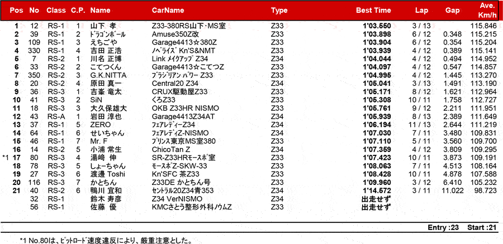This screenshot has height=244, width=503.
Task: Select car name ChicoTan Z
Action: click(x=171, y=149)
